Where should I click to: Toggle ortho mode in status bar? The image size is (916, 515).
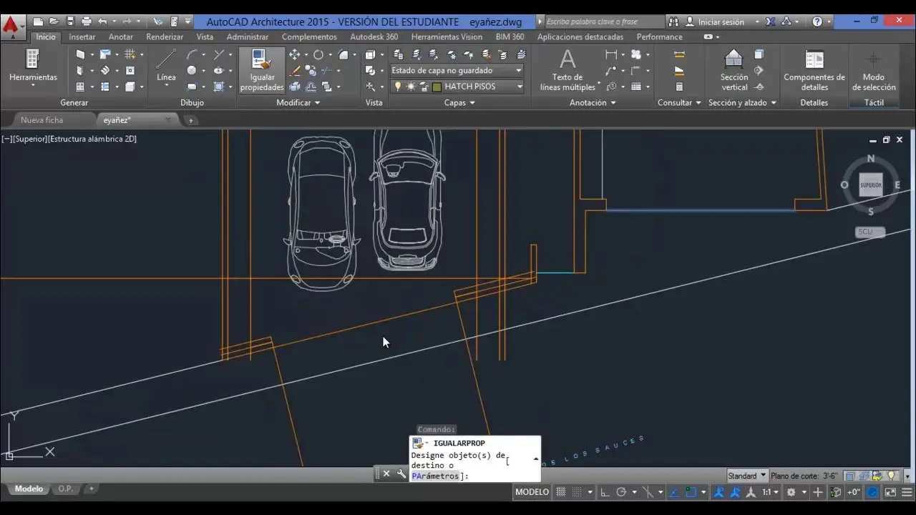[x=605, y=492]
